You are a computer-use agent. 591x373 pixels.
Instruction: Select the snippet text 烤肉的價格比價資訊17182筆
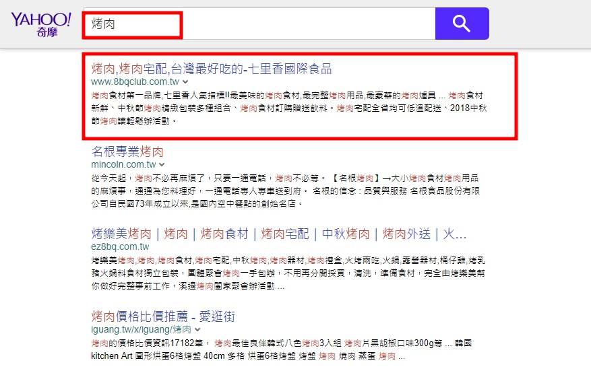tap(148, 343)
